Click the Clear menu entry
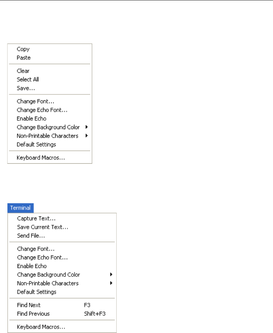The image size is (273, 333). click(x=23, y=71)
